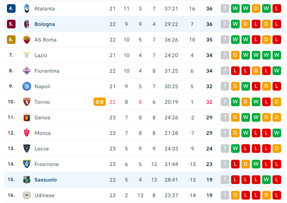The width and height of the screenshot is (287, 203).
Task: Click the Fiorentina purple emblem
Action: pos(27,71)
